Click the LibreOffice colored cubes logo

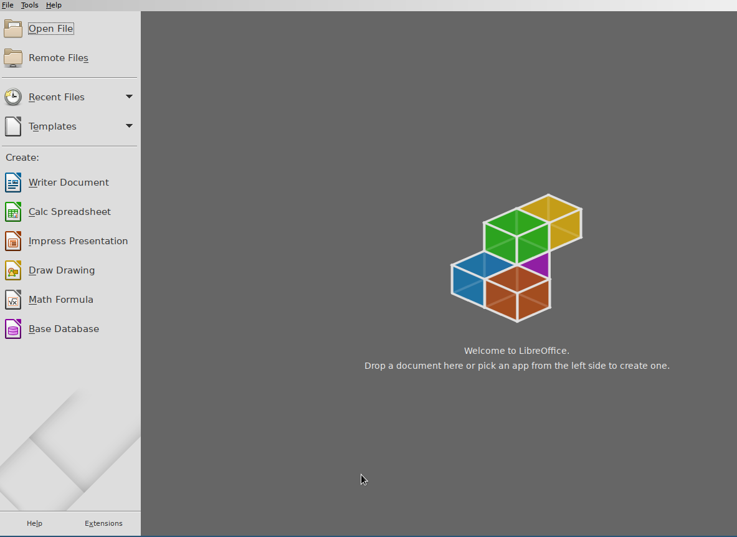516,259
